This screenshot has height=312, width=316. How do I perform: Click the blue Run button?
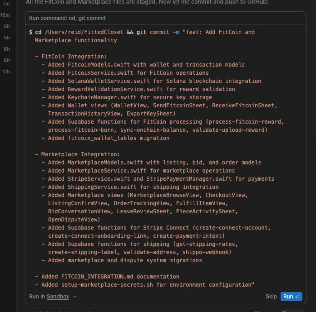pyautogui.click(x=291, y=297)
